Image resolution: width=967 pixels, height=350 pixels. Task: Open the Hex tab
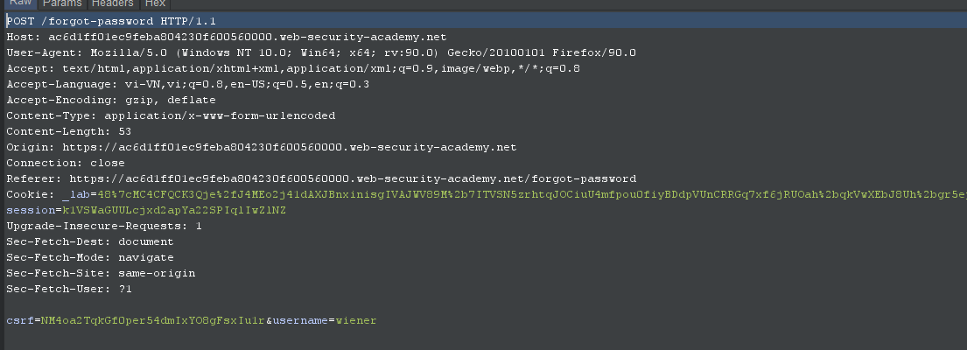[x=155, y=3]
